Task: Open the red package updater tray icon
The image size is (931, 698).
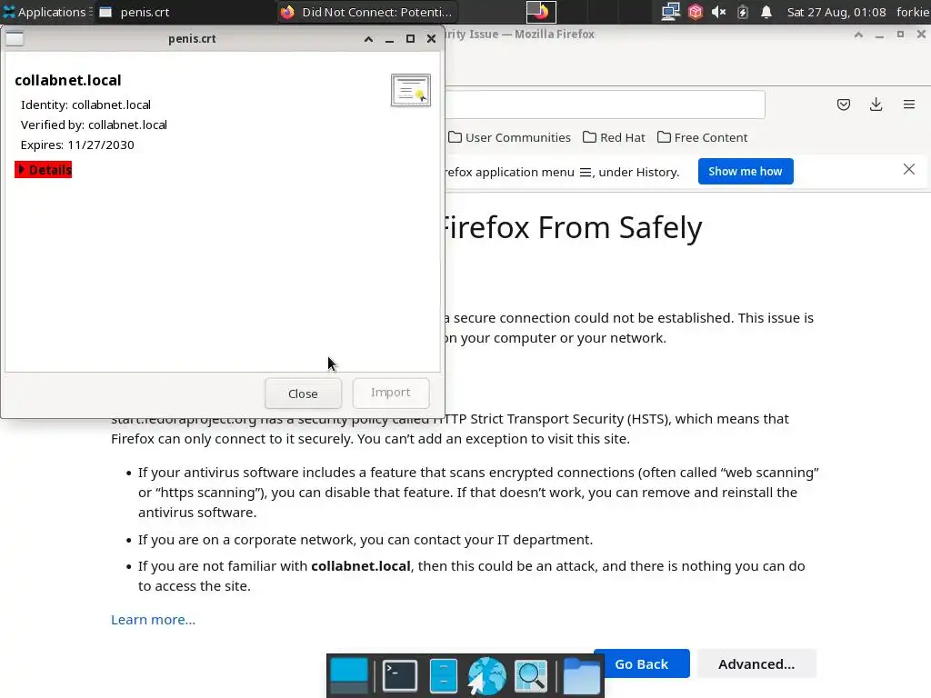Action: [696, 12]
